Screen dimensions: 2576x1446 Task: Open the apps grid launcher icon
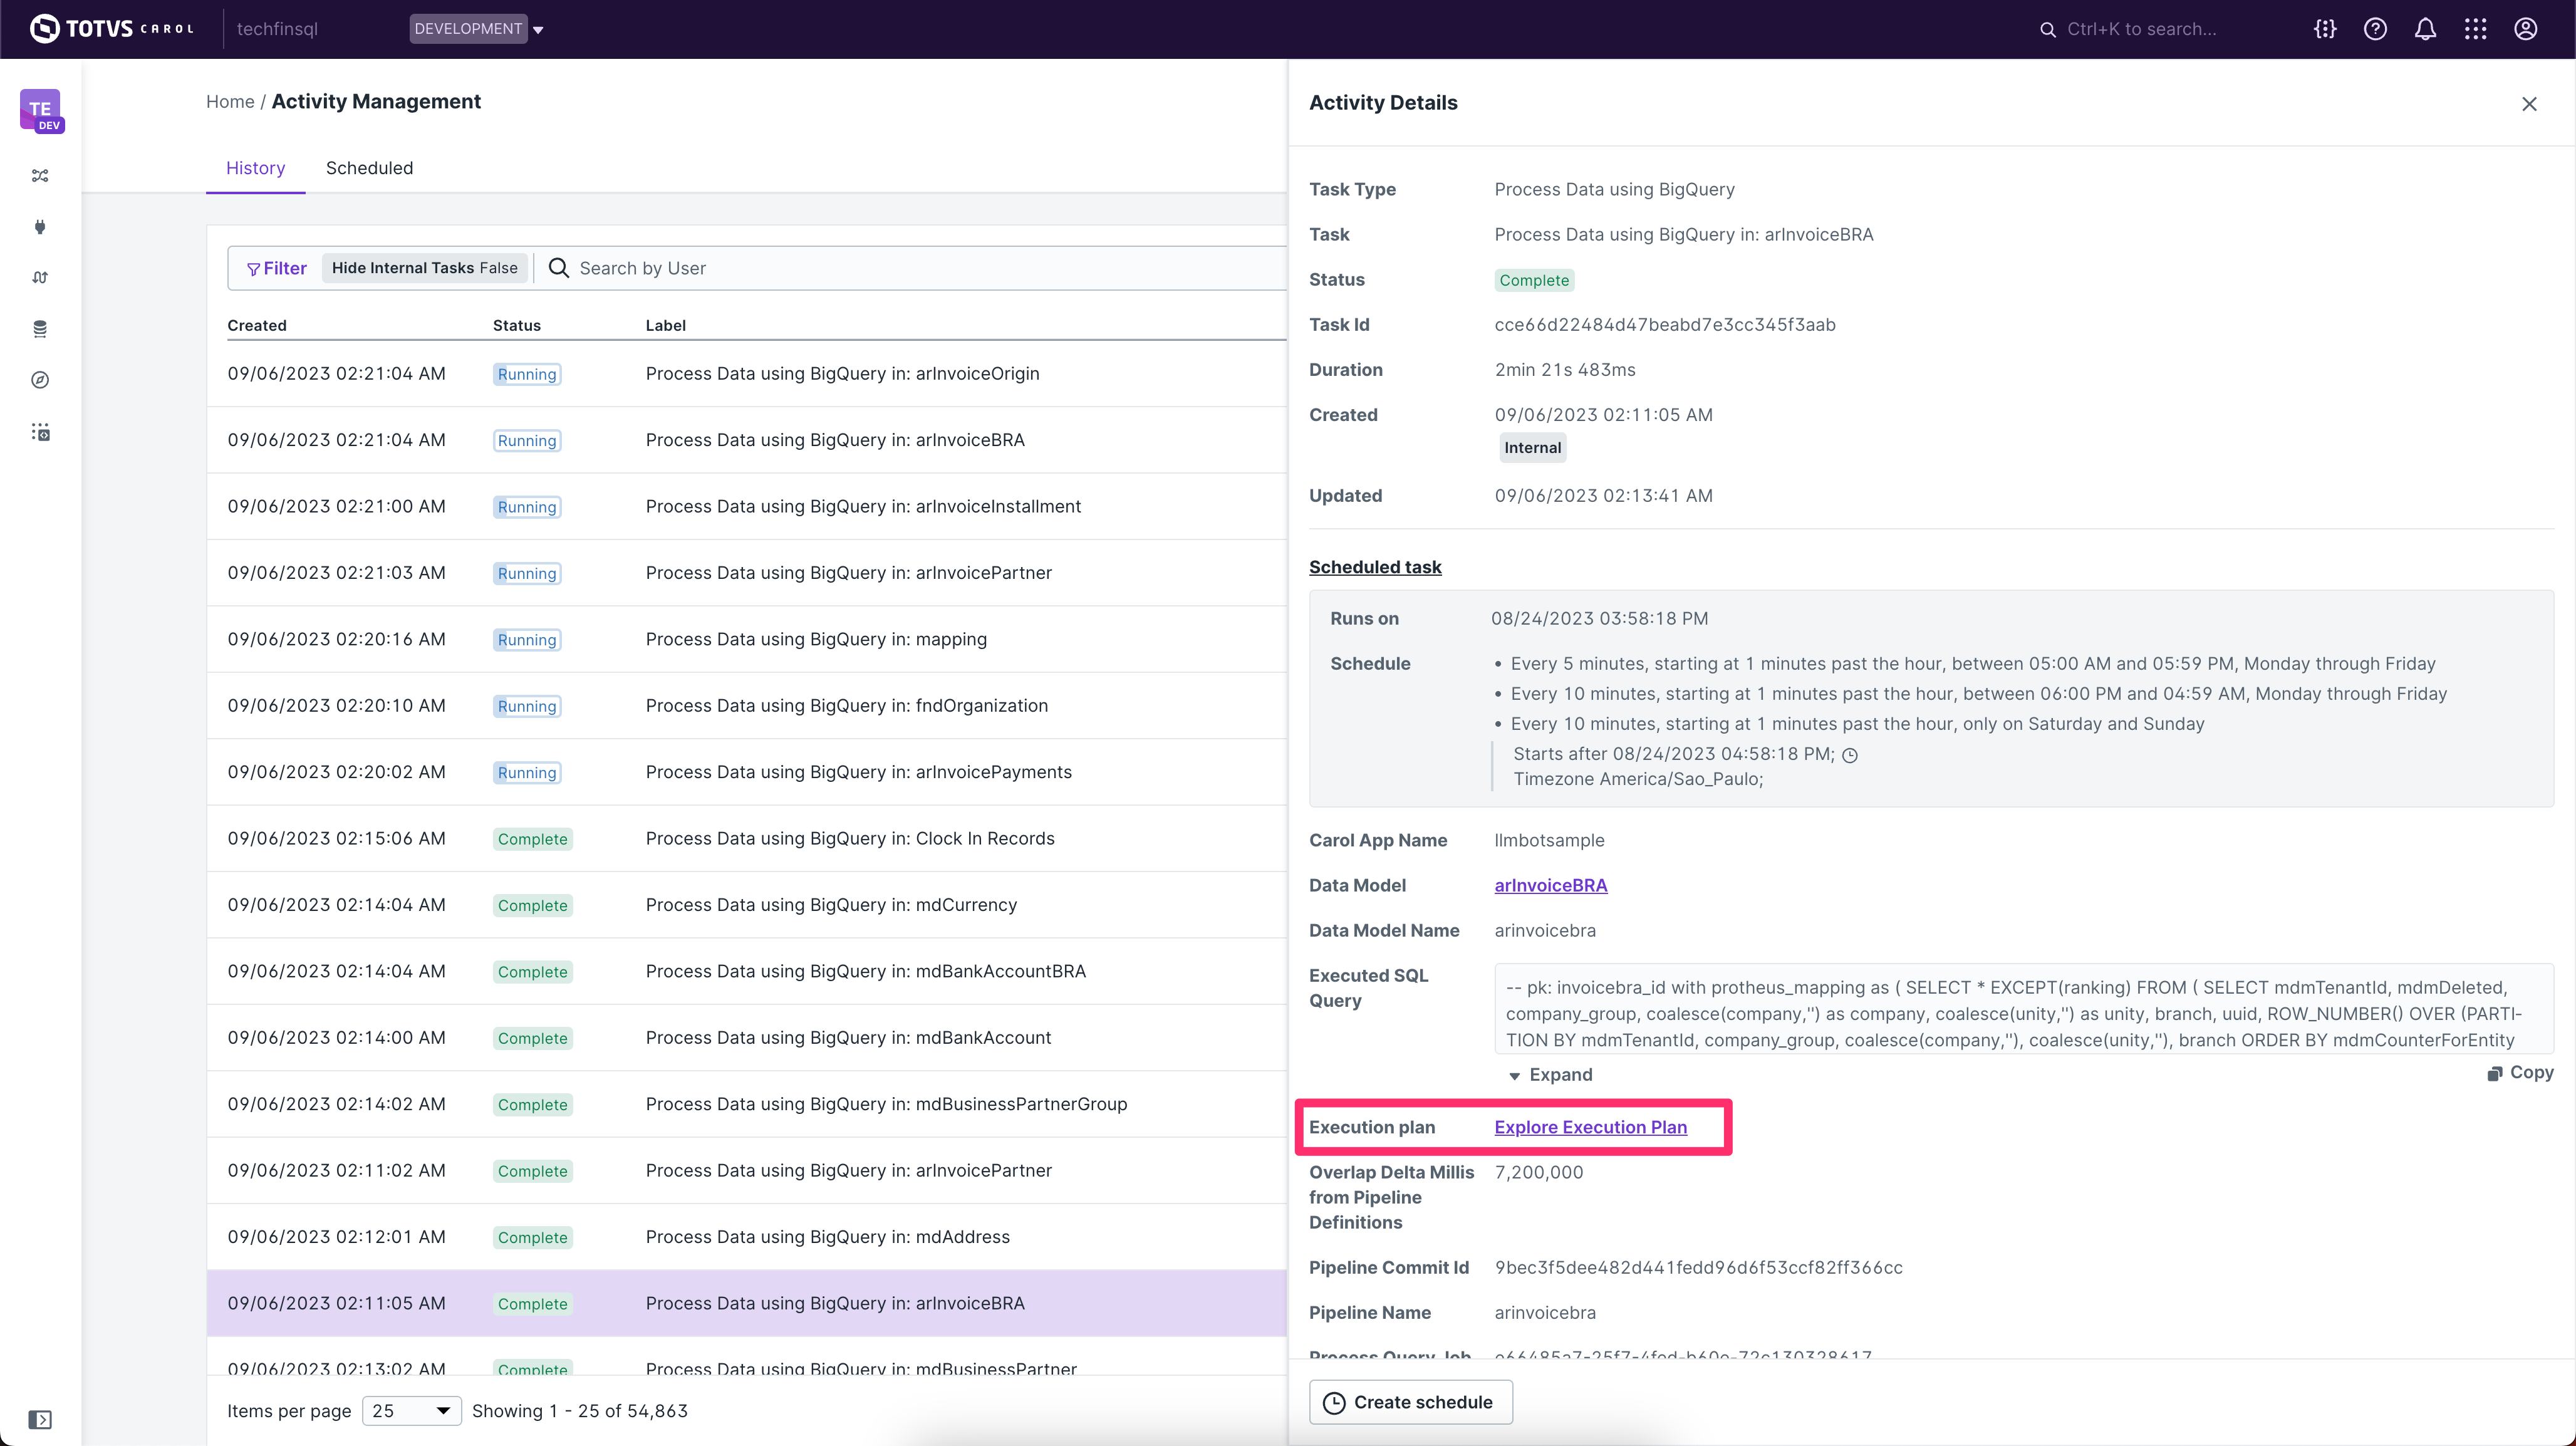click(x=2475, y=29)
